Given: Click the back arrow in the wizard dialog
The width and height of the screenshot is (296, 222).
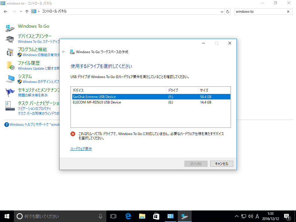Looking at the screenshot, I should point(64,52).
